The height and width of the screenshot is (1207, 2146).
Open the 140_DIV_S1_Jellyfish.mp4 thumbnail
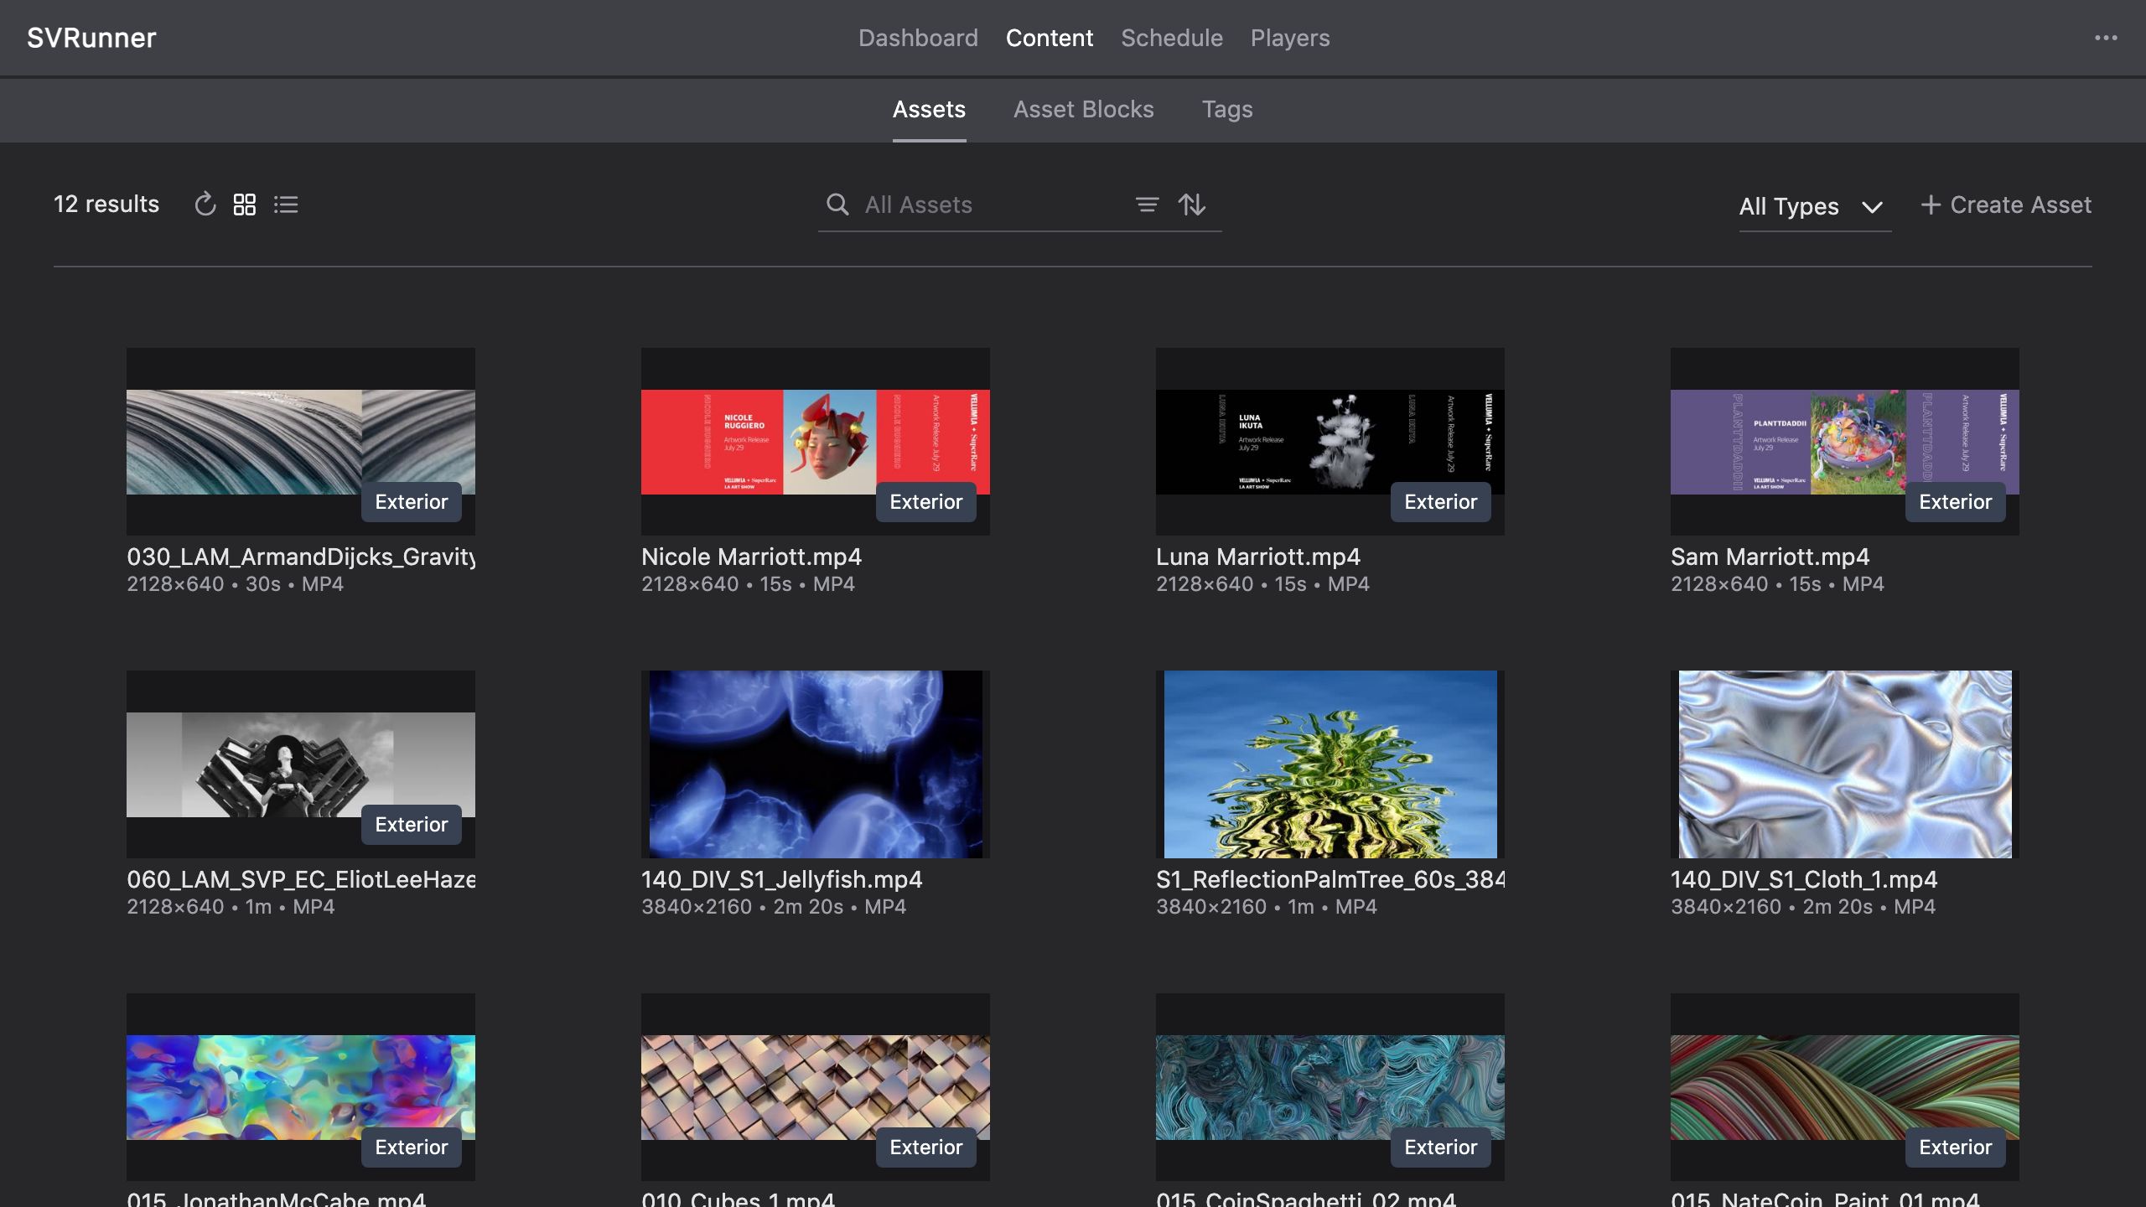point(815,764)
